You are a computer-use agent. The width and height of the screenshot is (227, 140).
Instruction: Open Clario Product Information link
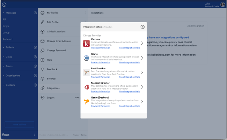pos(101,62)
